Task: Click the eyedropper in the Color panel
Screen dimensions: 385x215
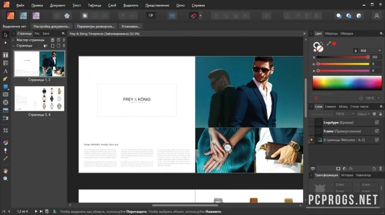Action: coord(329,44)
